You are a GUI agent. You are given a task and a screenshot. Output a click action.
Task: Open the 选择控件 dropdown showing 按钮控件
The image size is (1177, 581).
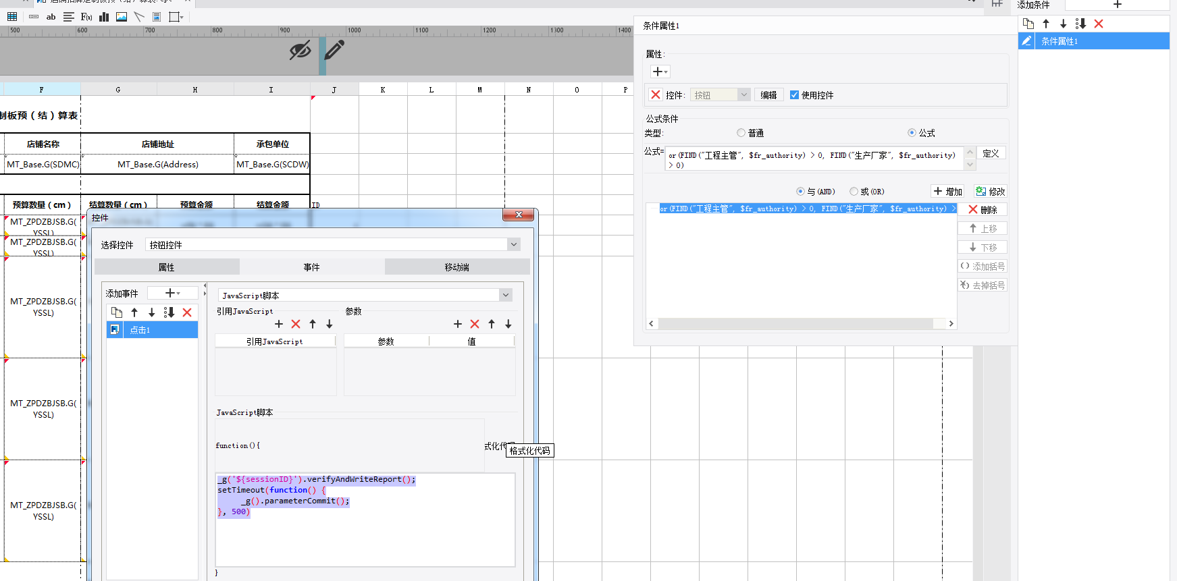(333, 245)
